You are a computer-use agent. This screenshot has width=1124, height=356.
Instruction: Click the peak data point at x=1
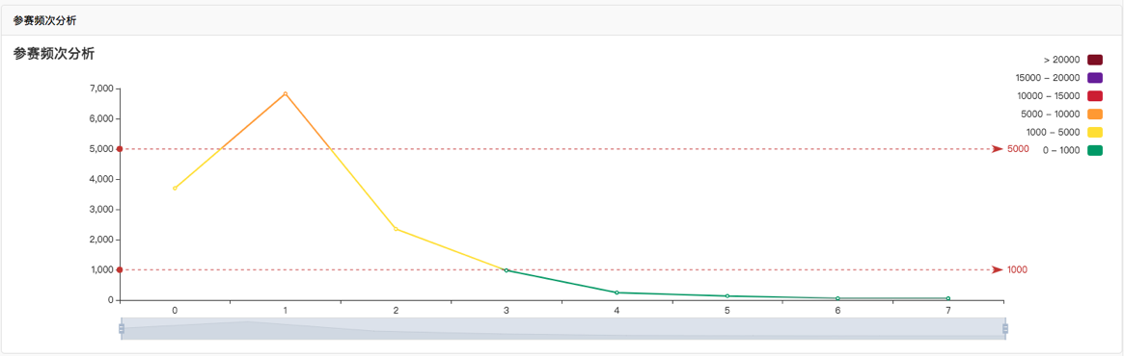286,93
